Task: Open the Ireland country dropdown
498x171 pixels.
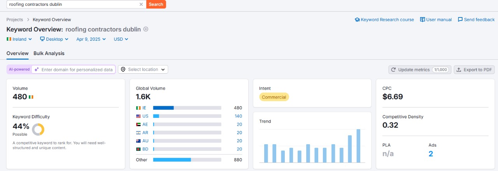Action: tap(19, 39)
